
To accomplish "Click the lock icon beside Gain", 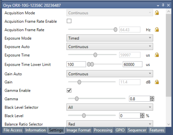I will click(x=157, y=82).
